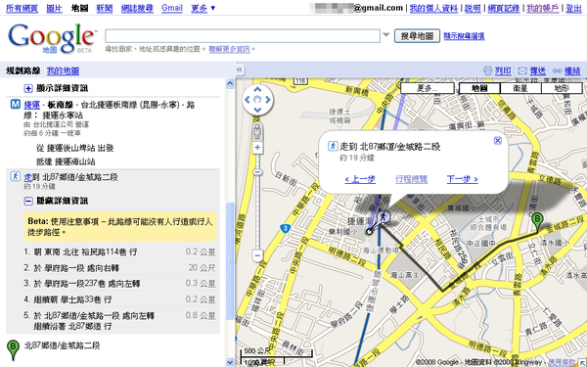Collapse the left panel with double-arrow
The height and width of the screenshot is (367, 587).
(240, 69)
